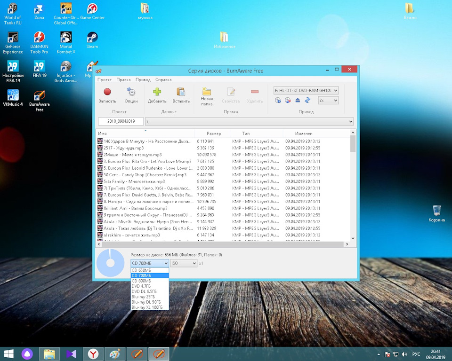Viewport: 452px width, 361px height.
Task: Click the РУС language indicator
Action: click(x=416, y=354)
